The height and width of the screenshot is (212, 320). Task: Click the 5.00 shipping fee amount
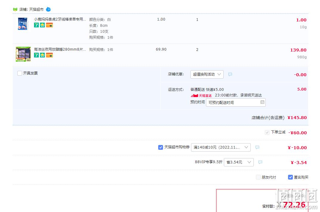[302, 89]
